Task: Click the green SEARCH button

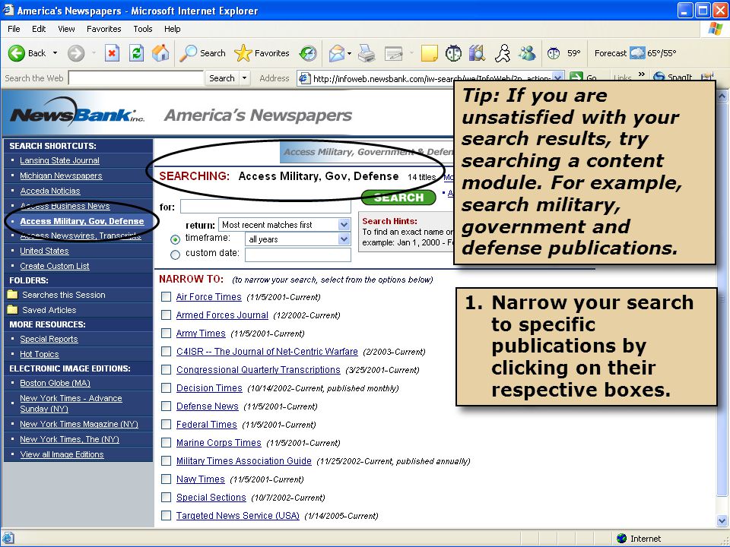Action: 398,198
